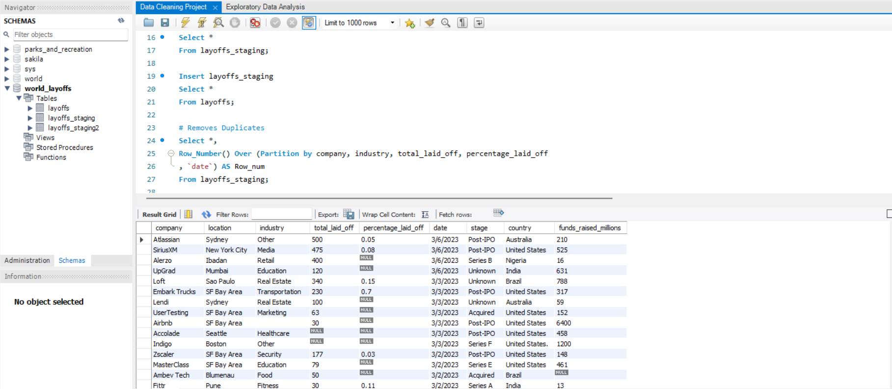Viewport: 892px width, 389px height.
Task: Switch to Exploratory Data Analysis tab
Action: [x=265, y=7]
